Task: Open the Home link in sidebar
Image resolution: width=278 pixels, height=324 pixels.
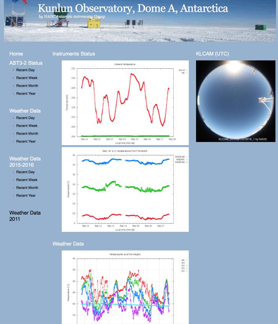Action: coord(16,54)
